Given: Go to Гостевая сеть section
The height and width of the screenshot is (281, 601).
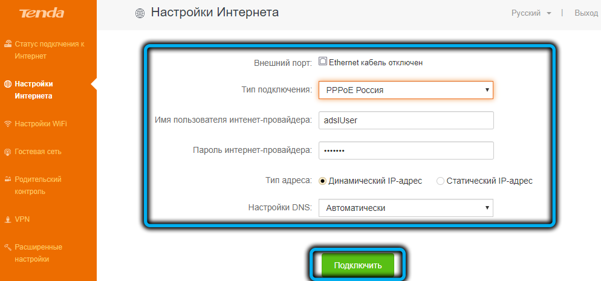Looking at the screenshot, I should (38, 152).
